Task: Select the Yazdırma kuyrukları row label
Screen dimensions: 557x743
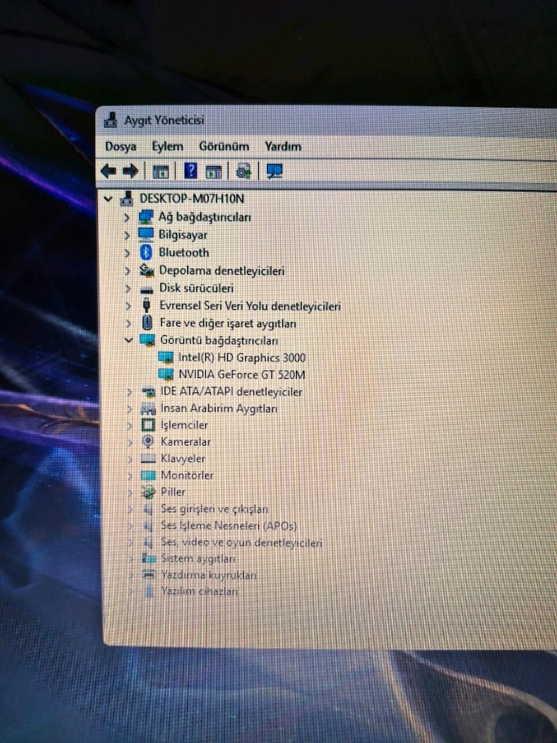Action: coord(208,575)
